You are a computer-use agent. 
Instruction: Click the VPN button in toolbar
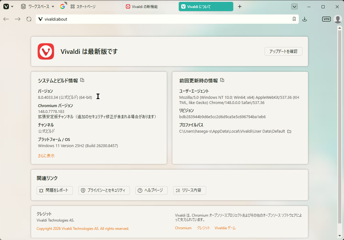click(326, 19)
